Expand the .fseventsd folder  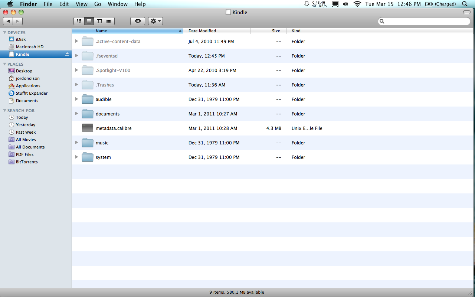pyautogui.click(x=77, y=56)
